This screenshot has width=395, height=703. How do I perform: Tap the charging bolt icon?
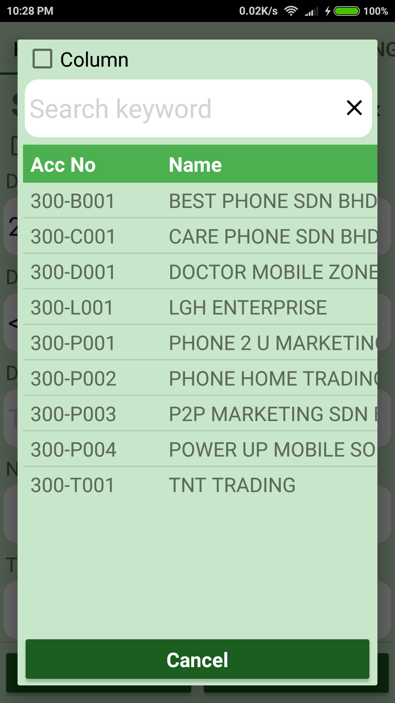(x=328, y=11)
